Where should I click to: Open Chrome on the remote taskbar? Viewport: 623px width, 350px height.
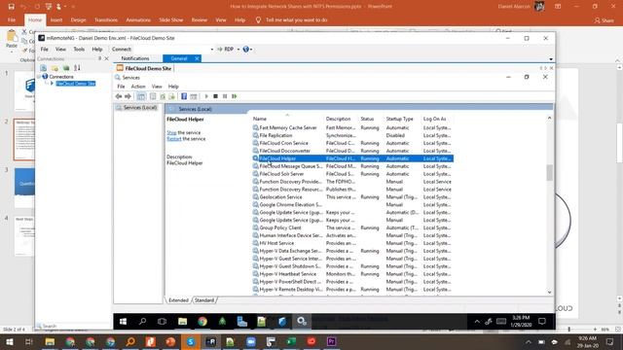click(202, 322)
